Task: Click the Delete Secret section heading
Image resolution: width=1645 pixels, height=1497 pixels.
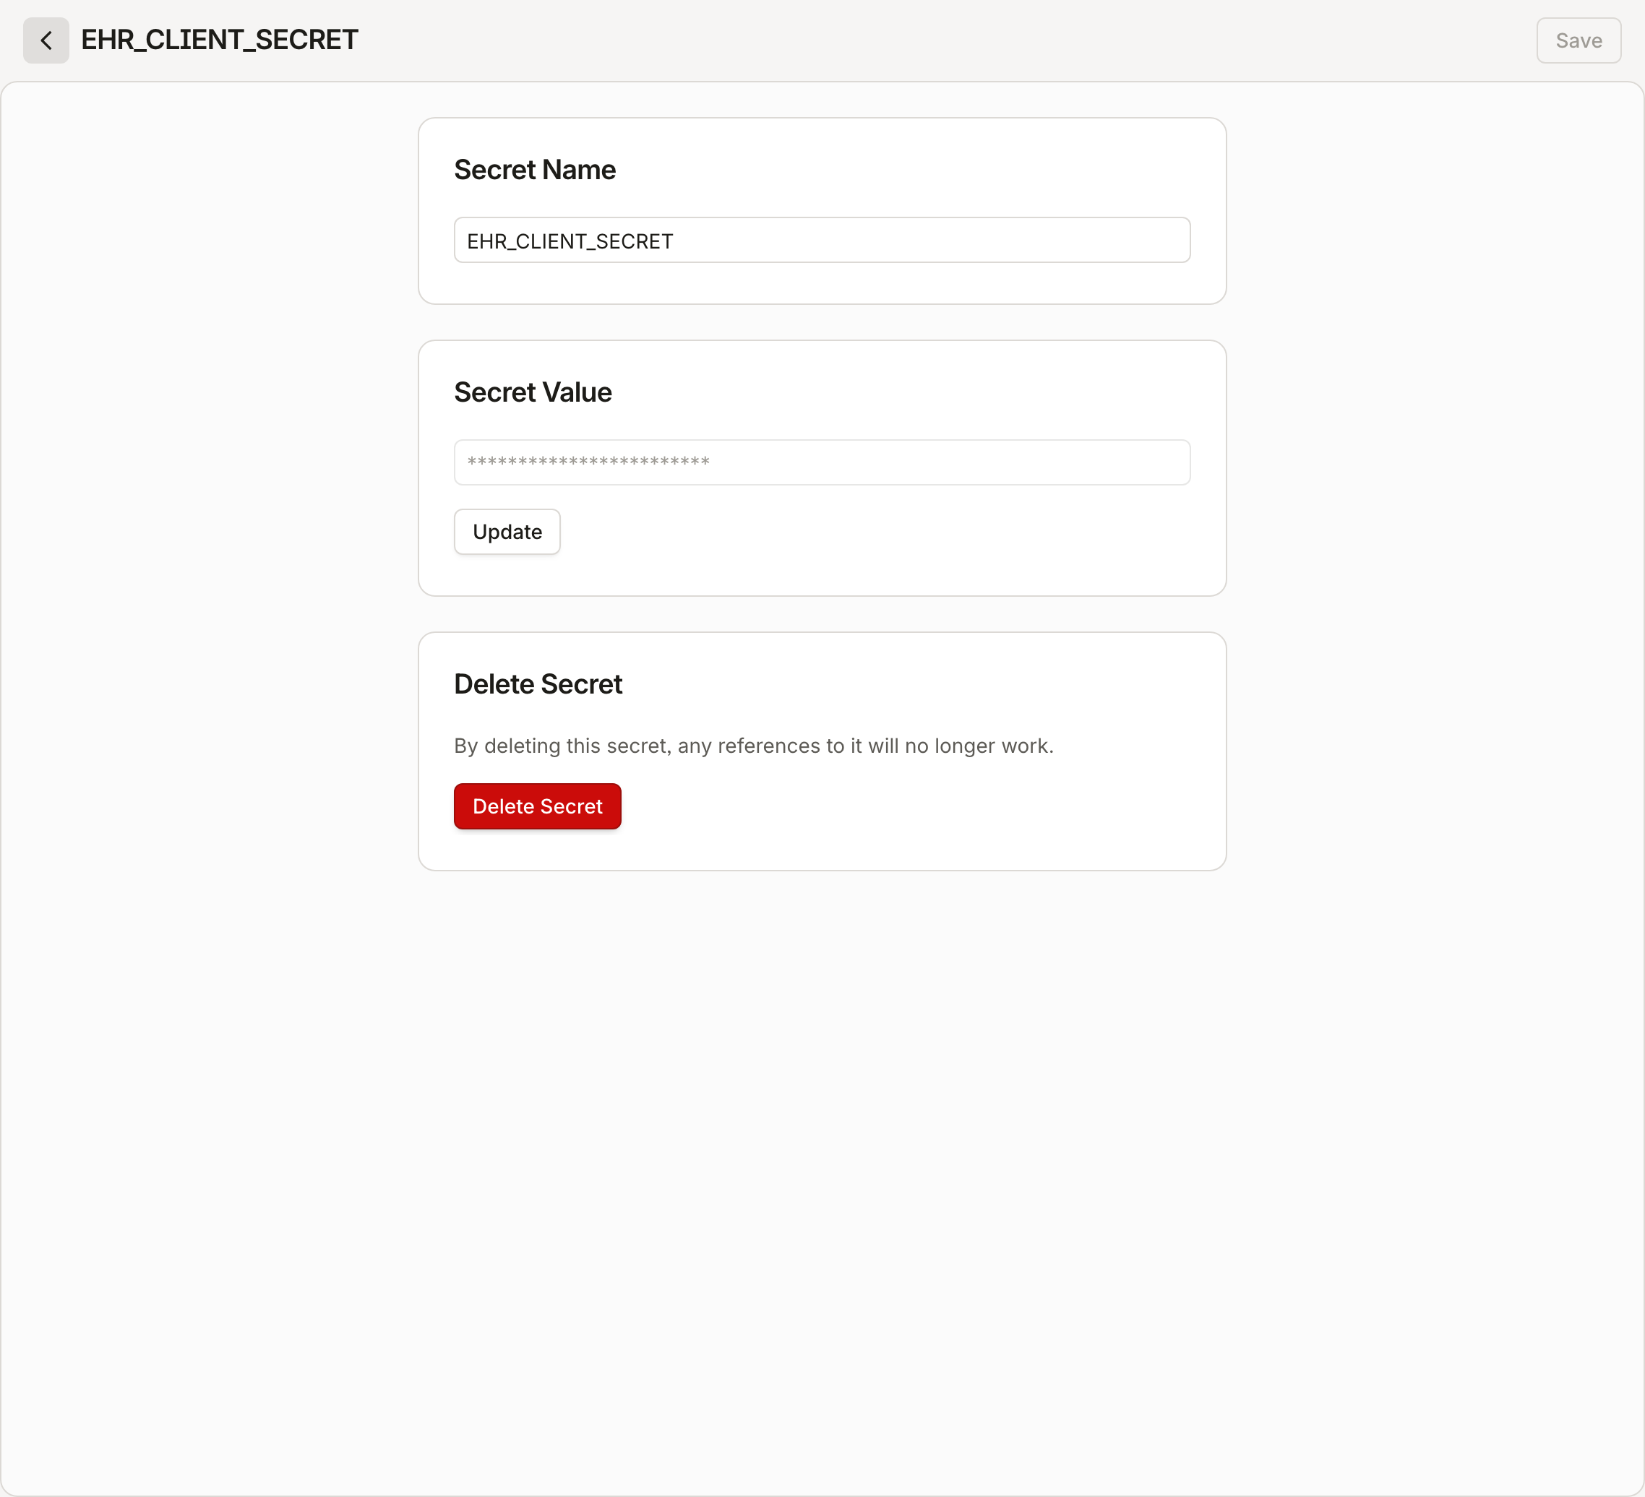Action: pyautogui.click(x=538, y=683)
